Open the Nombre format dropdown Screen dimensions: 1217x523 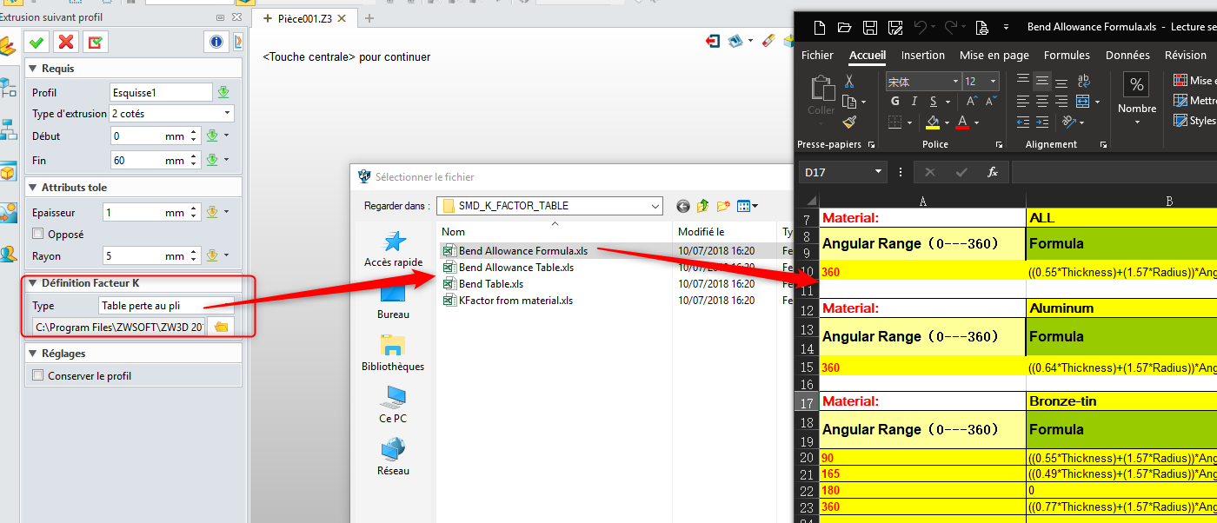point(1137,122)
